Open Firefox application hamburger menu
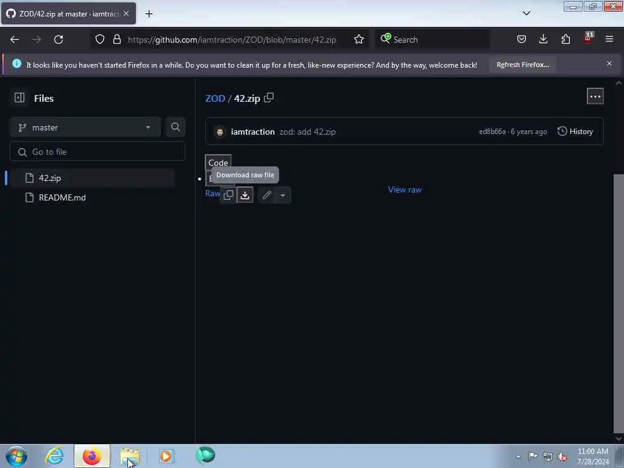 pyautogui.click(x=609, y=40)
